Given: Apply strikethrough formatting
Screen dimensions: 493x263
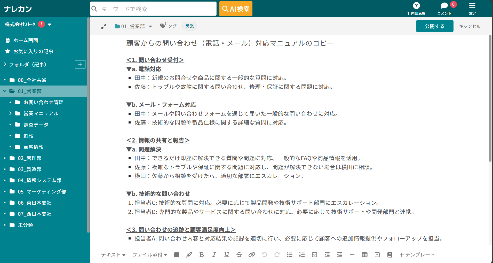Looking at the screenshot, I should 239,255.
